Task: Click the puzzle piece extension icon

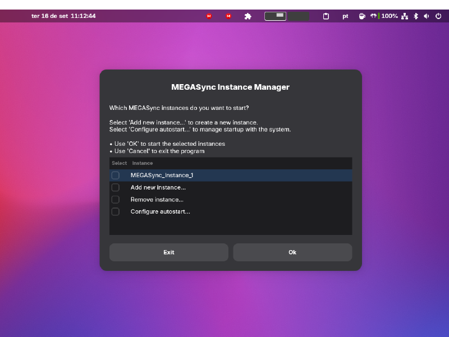Action: (248, 16)
